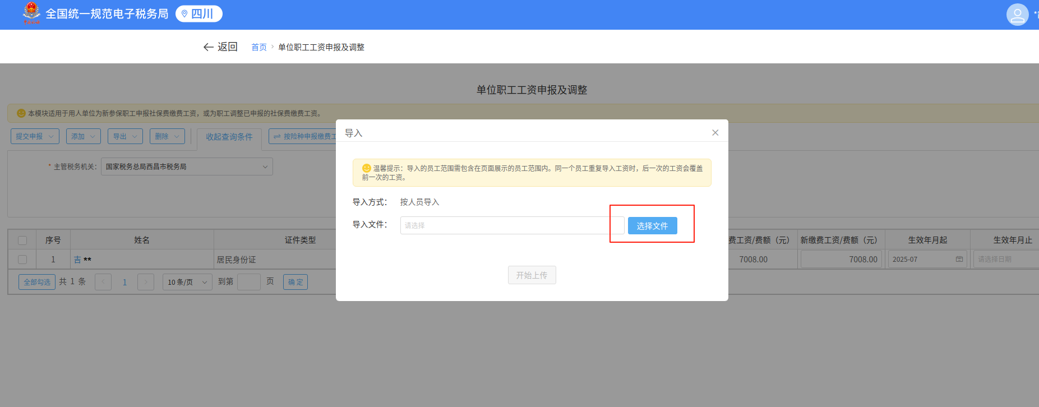
Task: Click the 收起查询条件 tab
Action: pyautogui.click(x=229, y=137)
